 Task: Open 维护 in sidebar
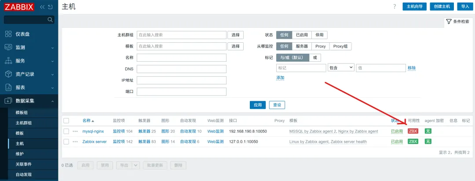tap(20, 154)
